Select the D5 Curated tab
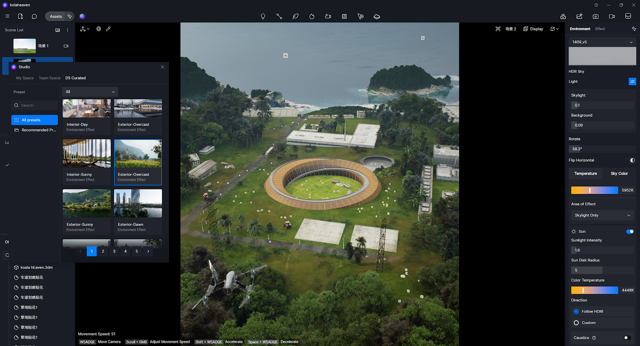 click(76, 78)
